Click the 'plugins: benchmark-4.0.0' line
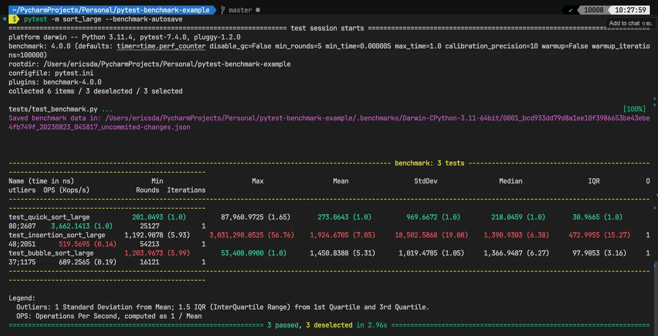658x336 pixels. [55, 82]
